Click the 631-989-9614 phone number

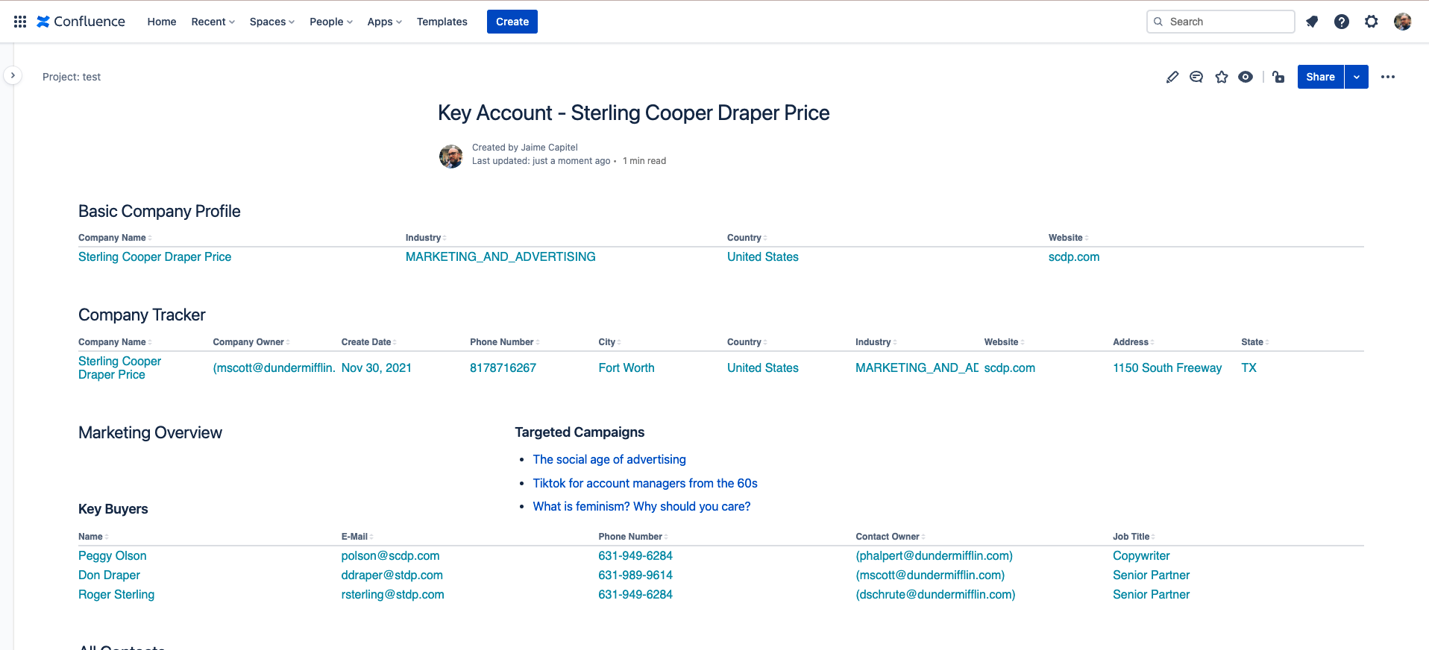pos(635,575)
